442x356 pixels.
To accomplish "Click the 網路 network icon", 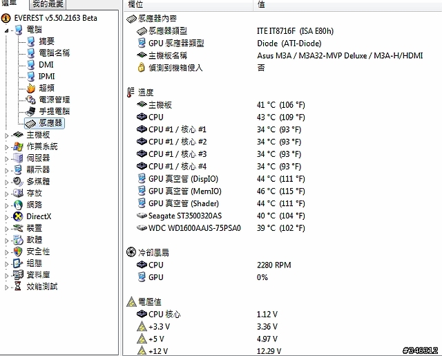I will click(18, 205).
